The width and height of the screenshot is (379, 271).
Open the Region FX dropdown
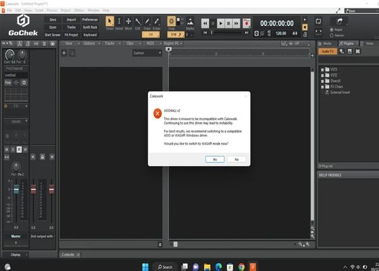point(173,44)
